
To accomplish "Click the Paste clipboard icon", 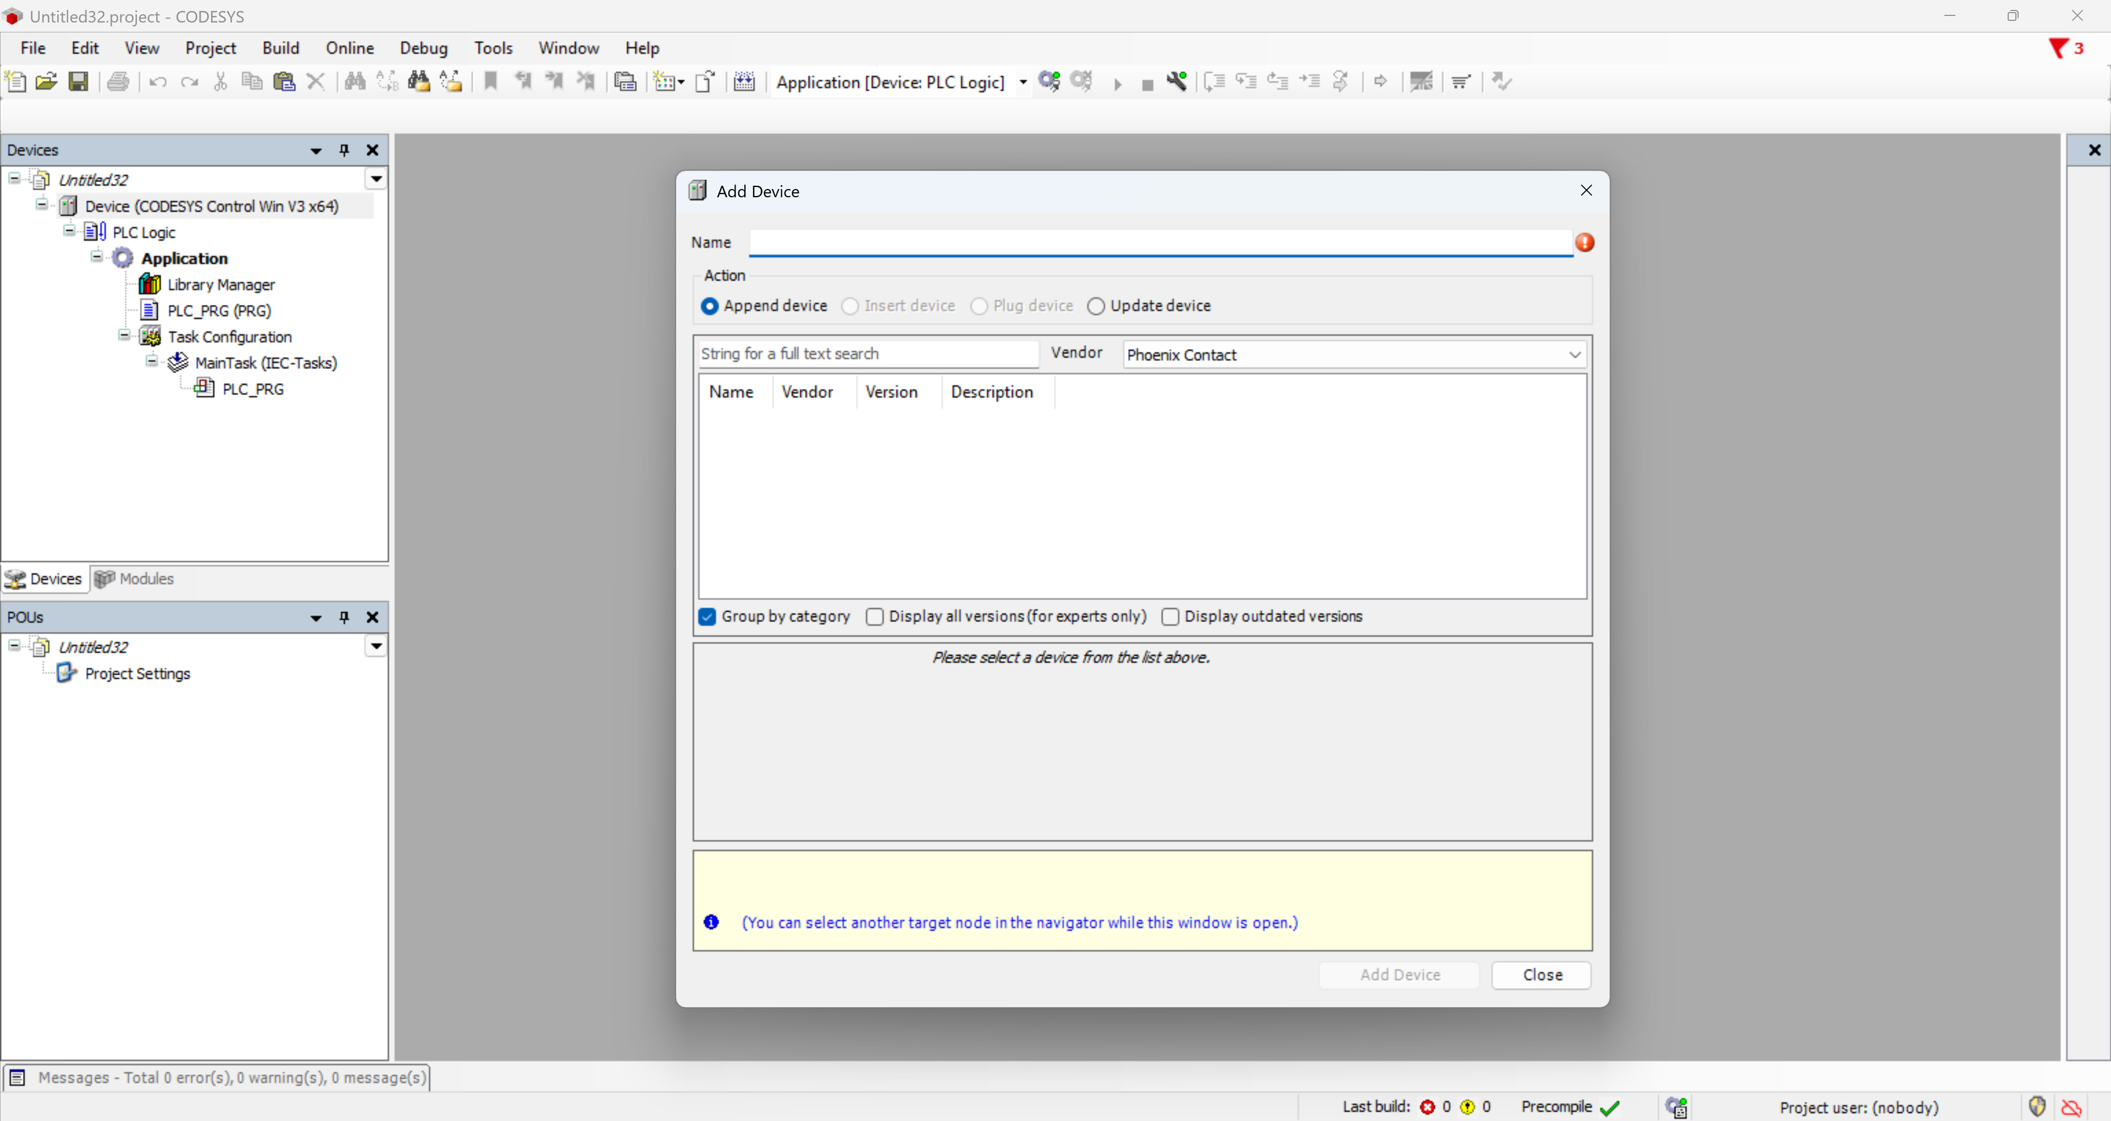I will 284,81.
